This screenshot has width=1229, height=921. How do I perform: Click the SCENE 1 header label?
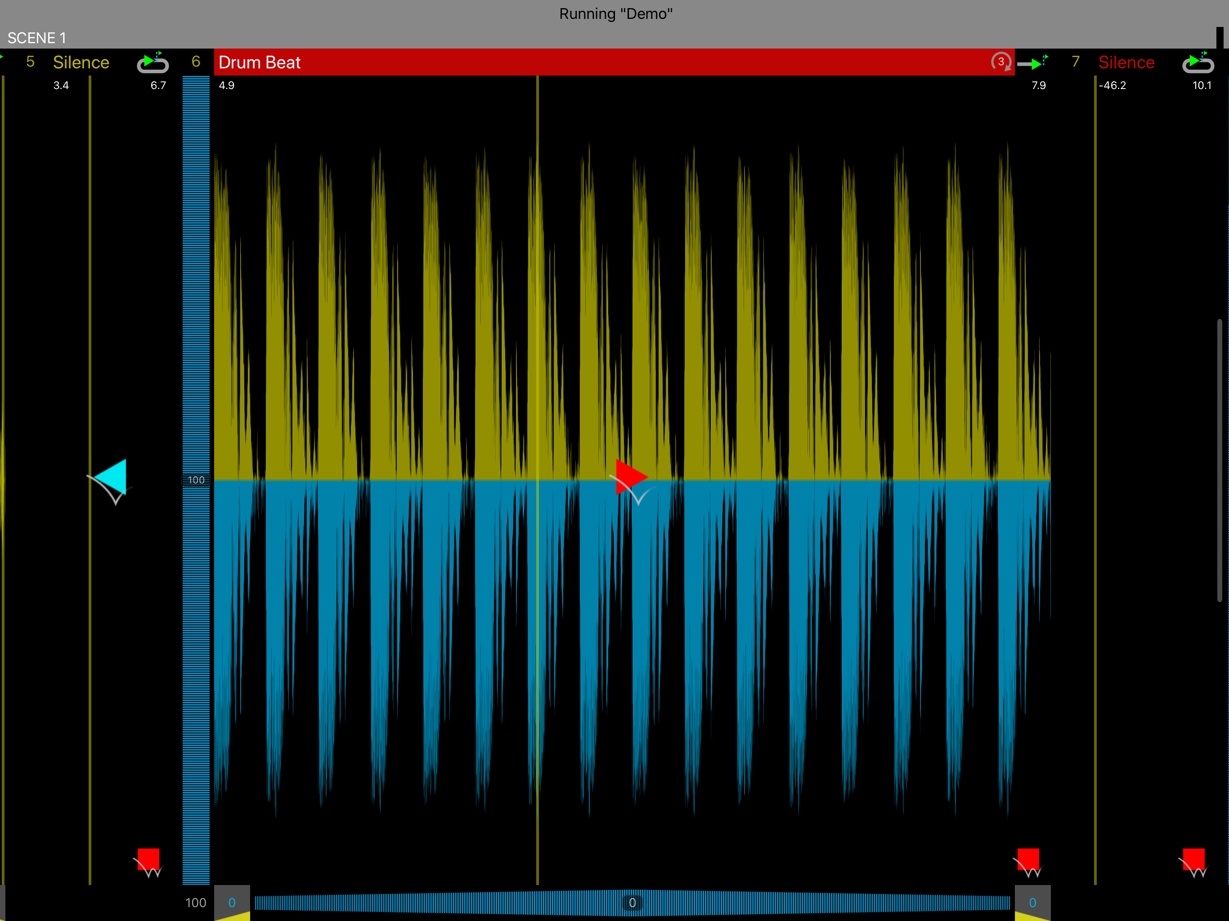coord(37,38)
